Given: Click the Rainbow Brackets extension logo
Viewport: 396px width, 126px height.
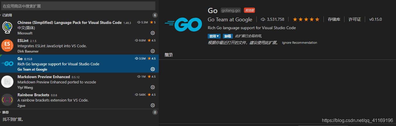Looking at the screenshot, I should [7, 100].
